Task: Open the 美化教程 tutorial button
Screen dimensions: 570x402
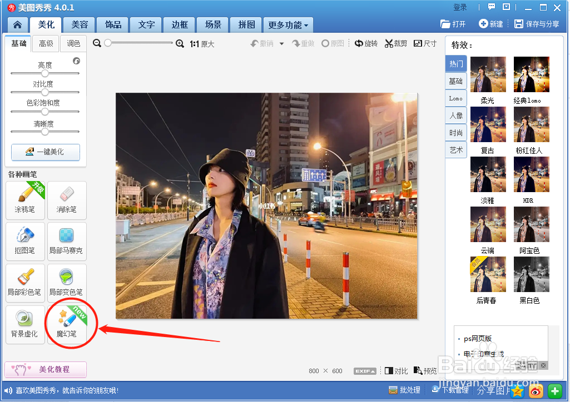Action: [46, 369]
